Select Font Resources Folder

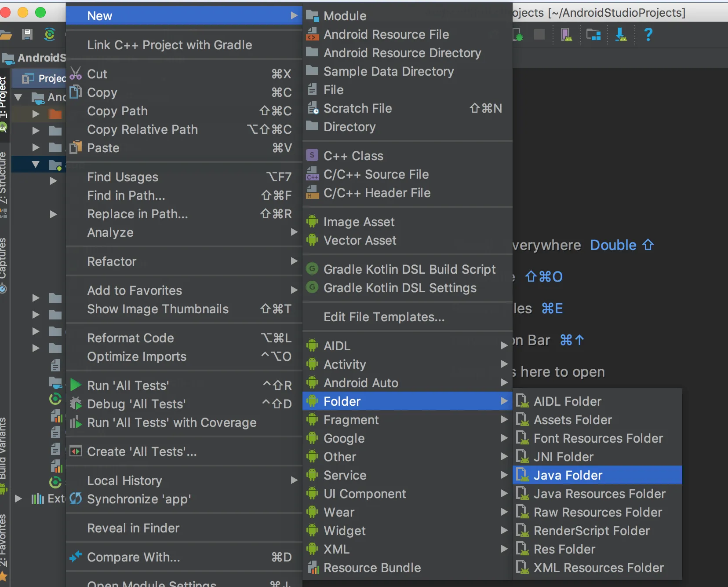point(597,438)
